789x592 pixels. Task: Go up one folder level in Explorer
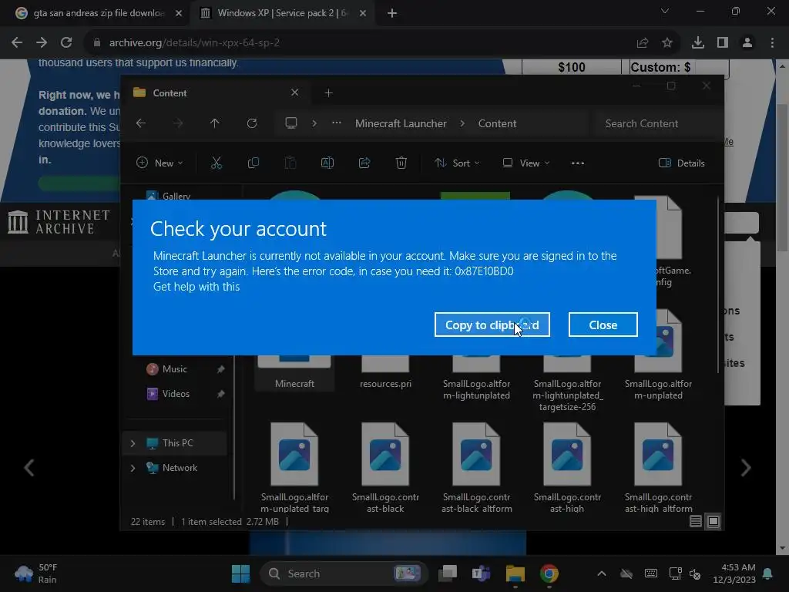(x=215, y=123)
